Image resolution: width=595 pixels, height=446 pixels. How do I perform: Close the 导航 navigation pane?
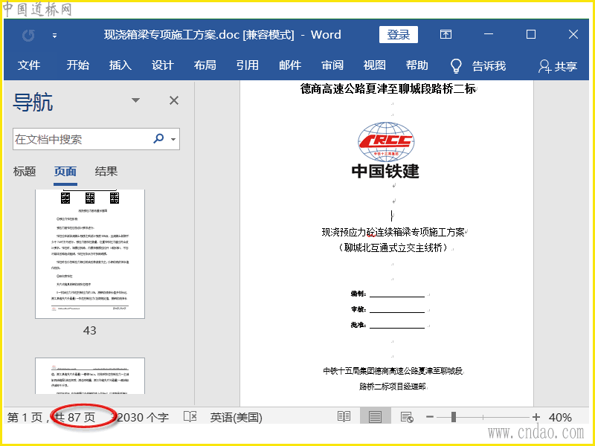(x=174, y=100)
